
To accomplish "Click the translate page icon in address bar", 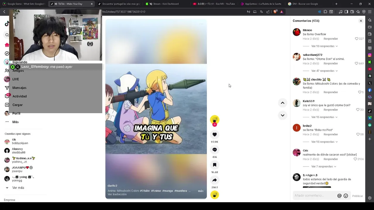I will click(x=261, y=12).
